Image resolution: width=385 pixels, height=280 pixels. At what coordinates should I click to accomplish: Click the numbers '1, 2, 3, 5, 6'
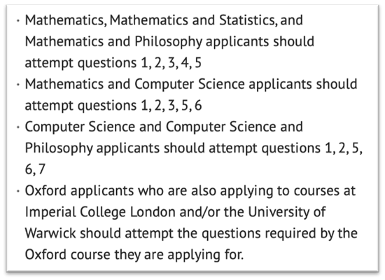[171, 106]
